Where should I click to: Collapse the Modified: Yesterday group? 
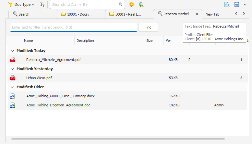coord(12,69)
